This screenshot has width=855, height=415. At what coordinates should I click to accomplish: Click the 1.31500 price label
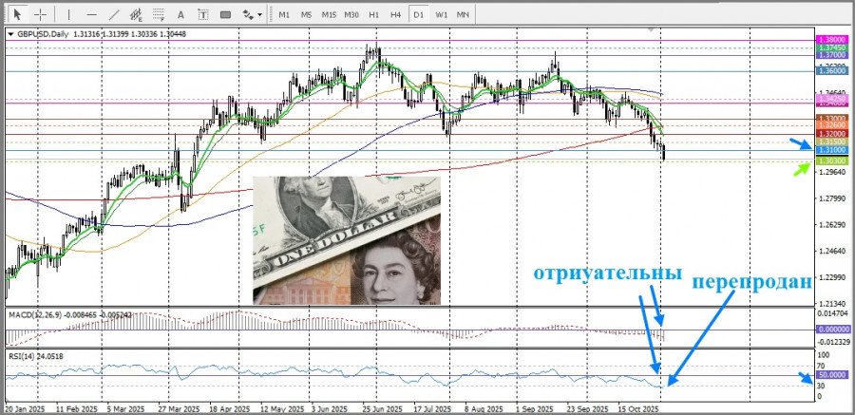click(832, 141)
